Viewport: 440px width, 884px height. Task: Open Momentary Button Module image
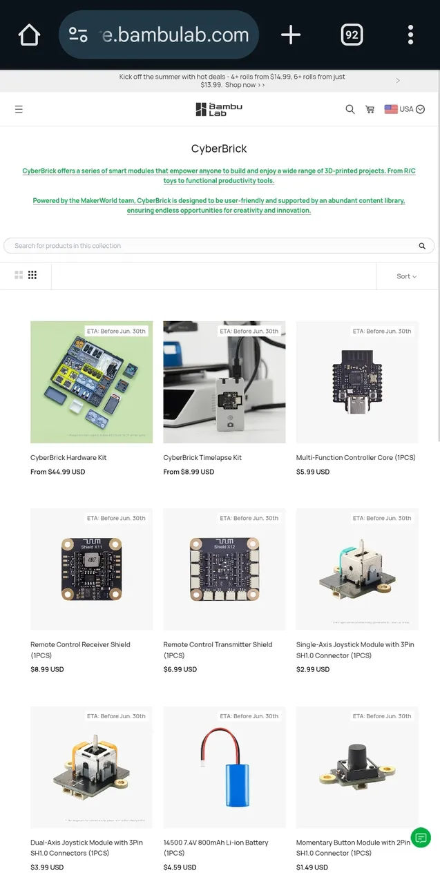pos(357,767)
